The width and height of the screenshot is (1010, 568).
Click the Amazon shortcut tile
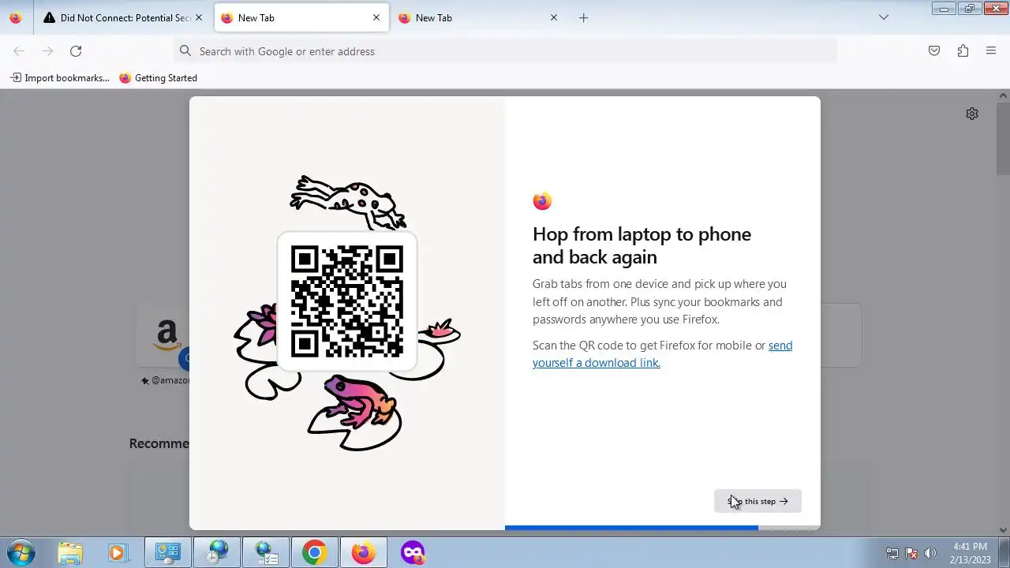click(x=167, y=335)
